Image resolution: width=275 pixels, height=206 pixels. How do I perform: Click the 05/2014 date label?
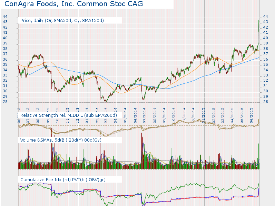[125, 115]
